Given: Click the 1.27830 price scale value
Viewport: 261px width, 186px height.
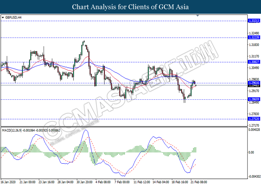Looking at the screenshot, I should 254,114.
